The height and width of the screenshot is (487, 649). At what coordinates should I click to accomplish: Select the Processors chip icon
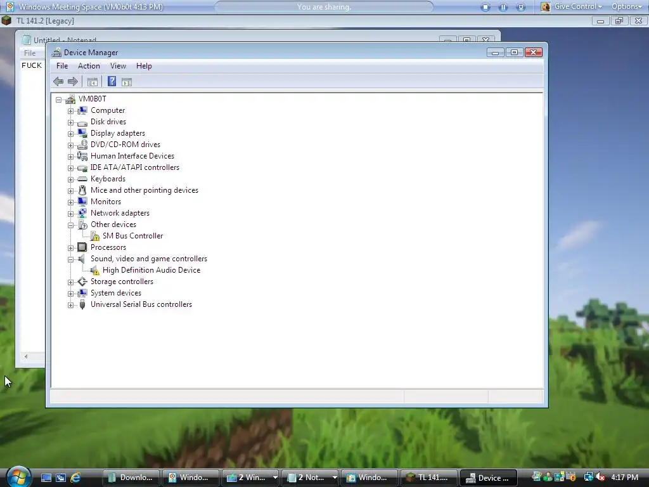(82, 247)
